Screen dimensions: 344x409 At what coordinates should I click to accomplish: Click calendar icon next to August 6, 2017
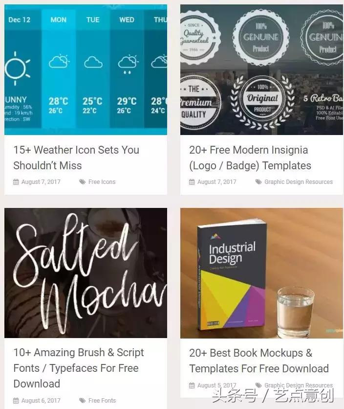coord(16,400)
